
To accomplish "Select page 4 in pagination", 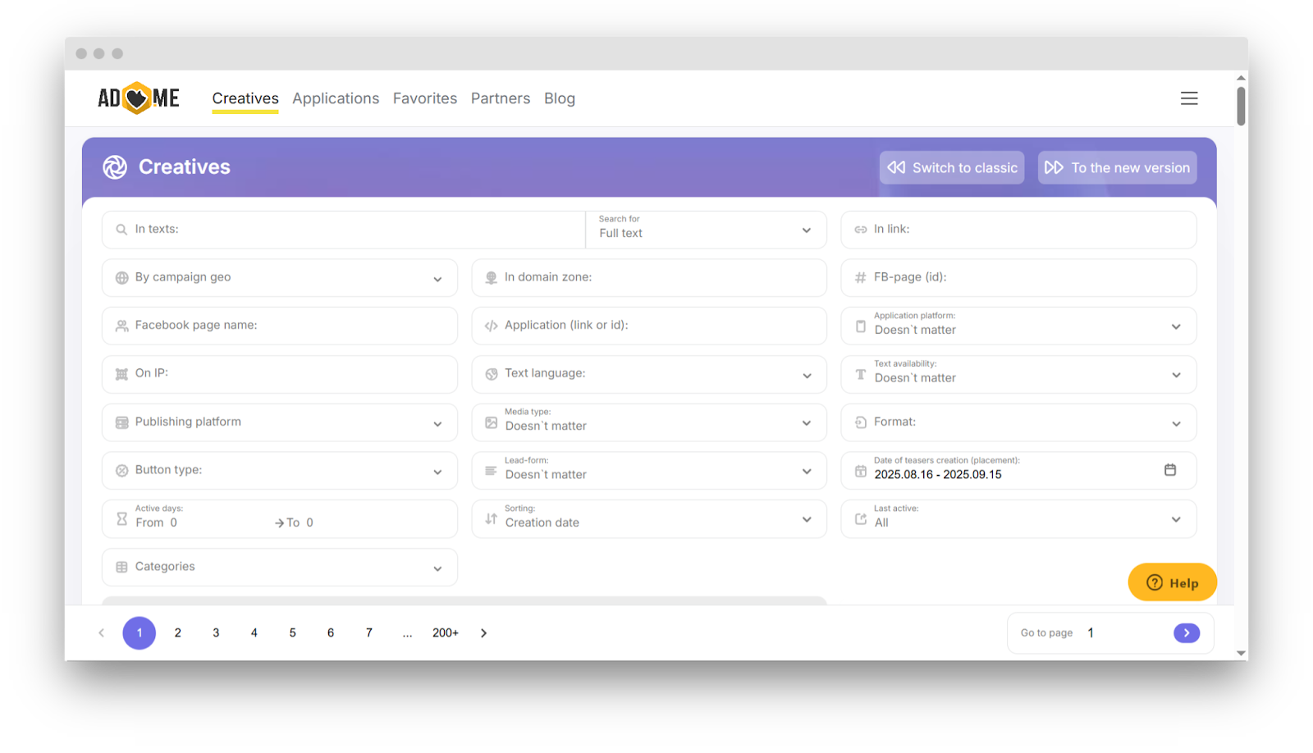I will coord(254,632).
